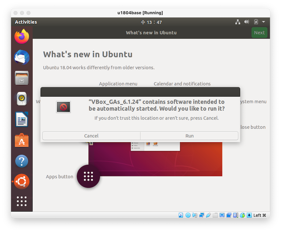The height and width of the screenshot is (232, 281).
Task: Click the battery icon in the top bar
Action: pos(256,22)
